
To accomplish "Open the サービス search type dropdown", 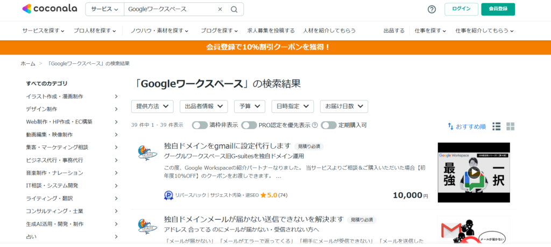I will pyautogui.click(x=105, y=9).
